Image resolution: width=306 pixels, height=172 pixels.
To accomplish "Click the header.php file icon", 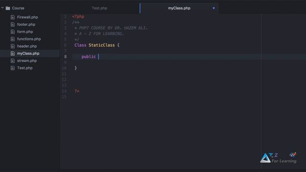I will pyautogui.click(x=13, y=46).
